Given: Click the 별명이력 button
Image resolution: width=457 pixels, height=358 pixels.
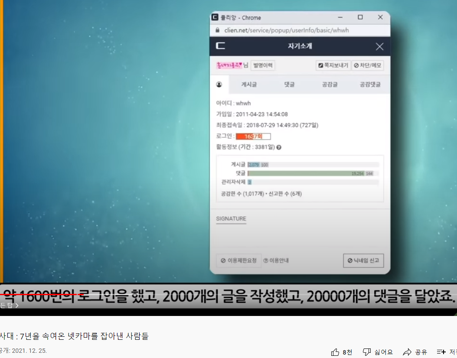Looking at the screenshot, I should (263, 65).
